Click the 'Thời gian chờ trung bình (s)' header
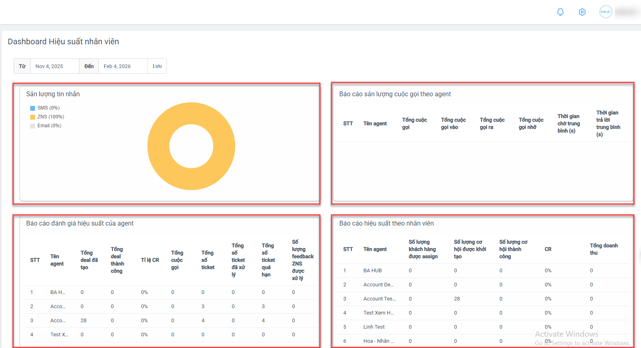The width and height of the screenshot is (641, 348). tap(568, 124)
